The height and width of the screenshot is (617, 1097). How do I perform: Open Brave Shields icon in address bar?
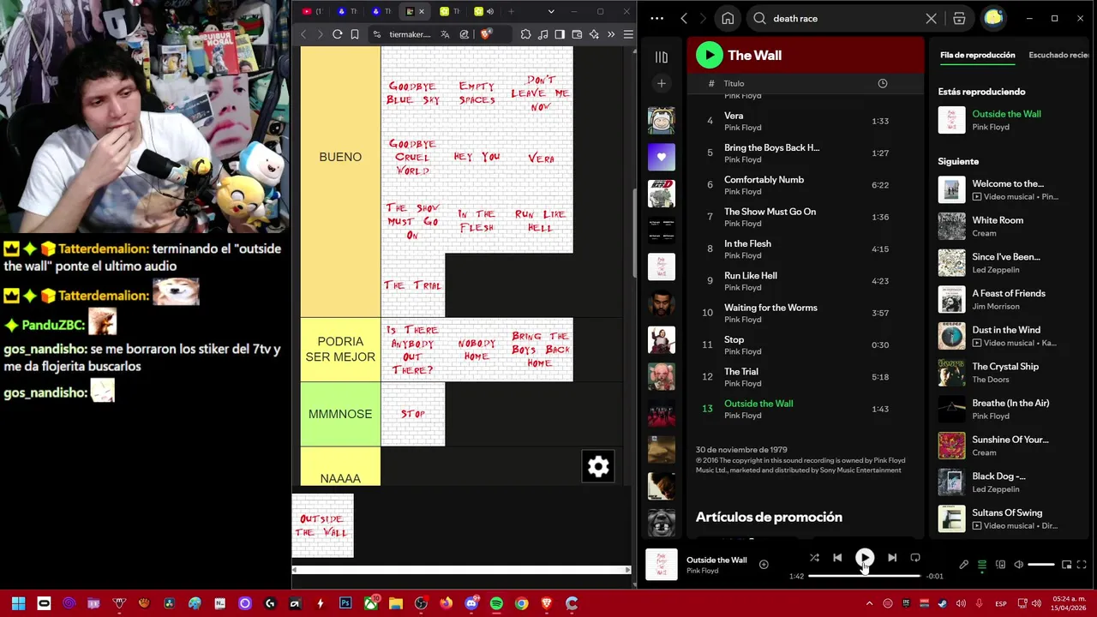(x=486, y=34)
